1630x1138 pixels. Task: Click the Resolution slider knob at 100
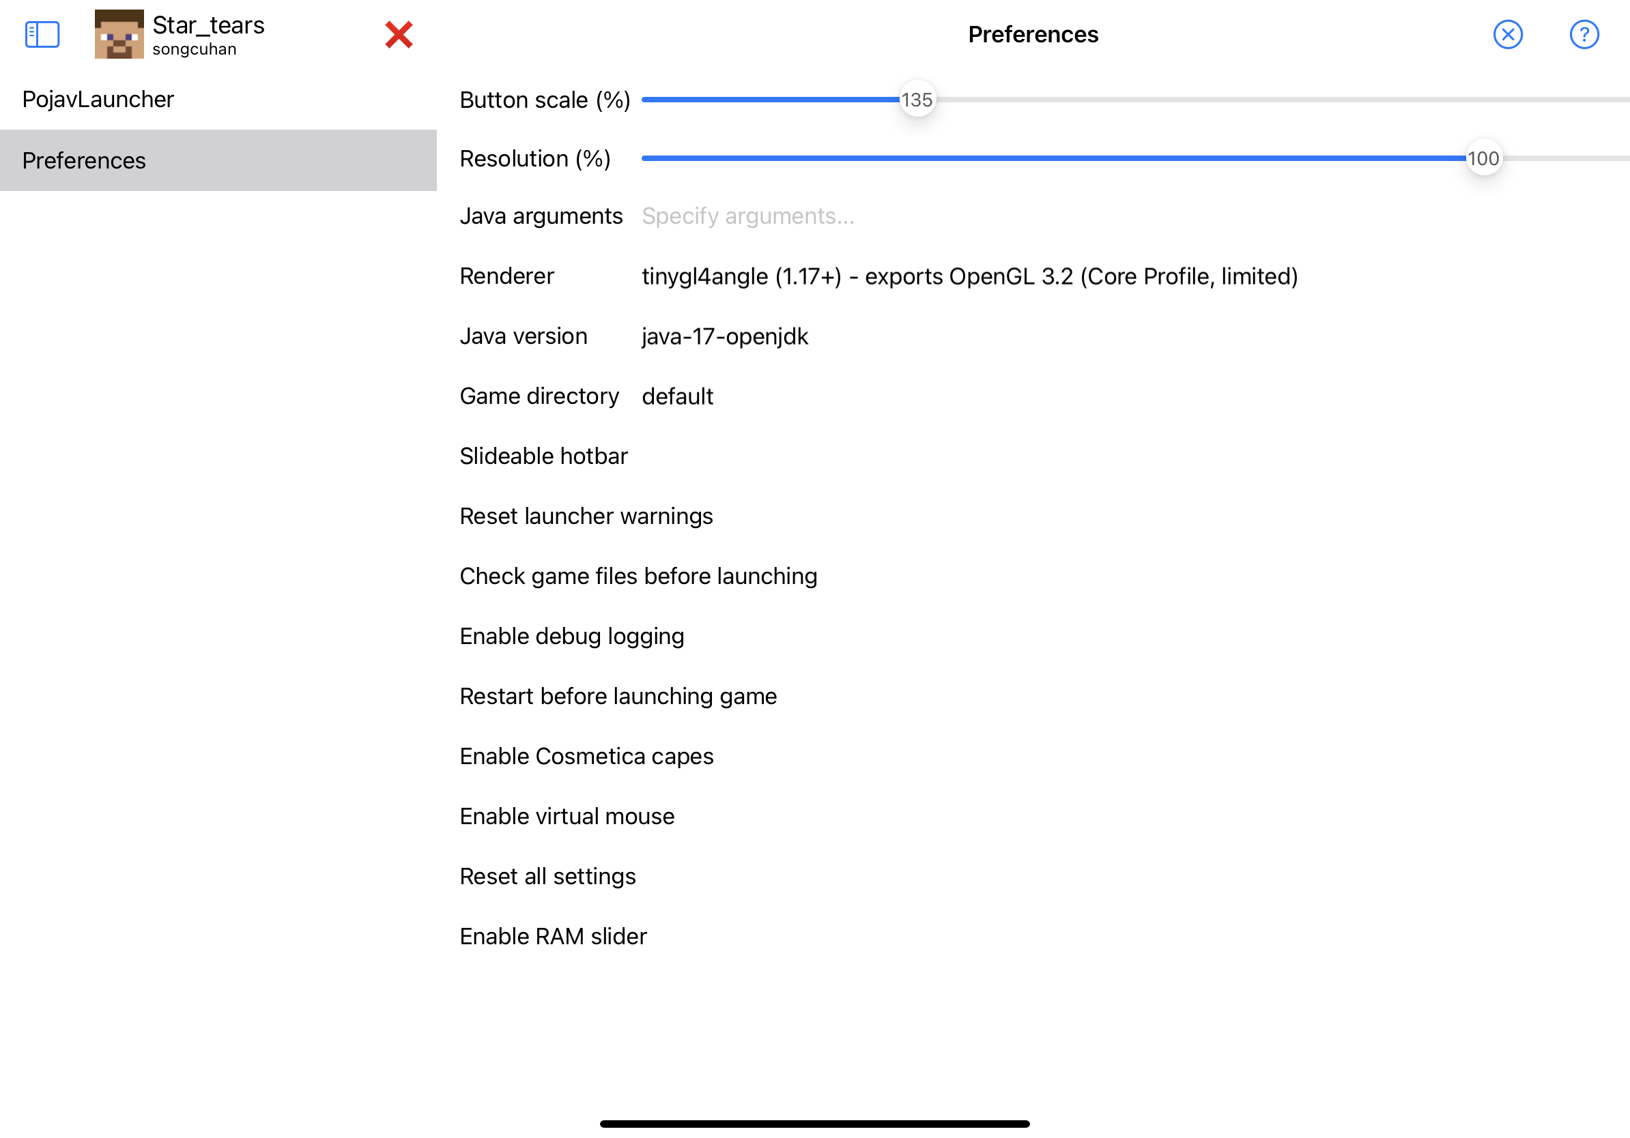pos(1483,158)
